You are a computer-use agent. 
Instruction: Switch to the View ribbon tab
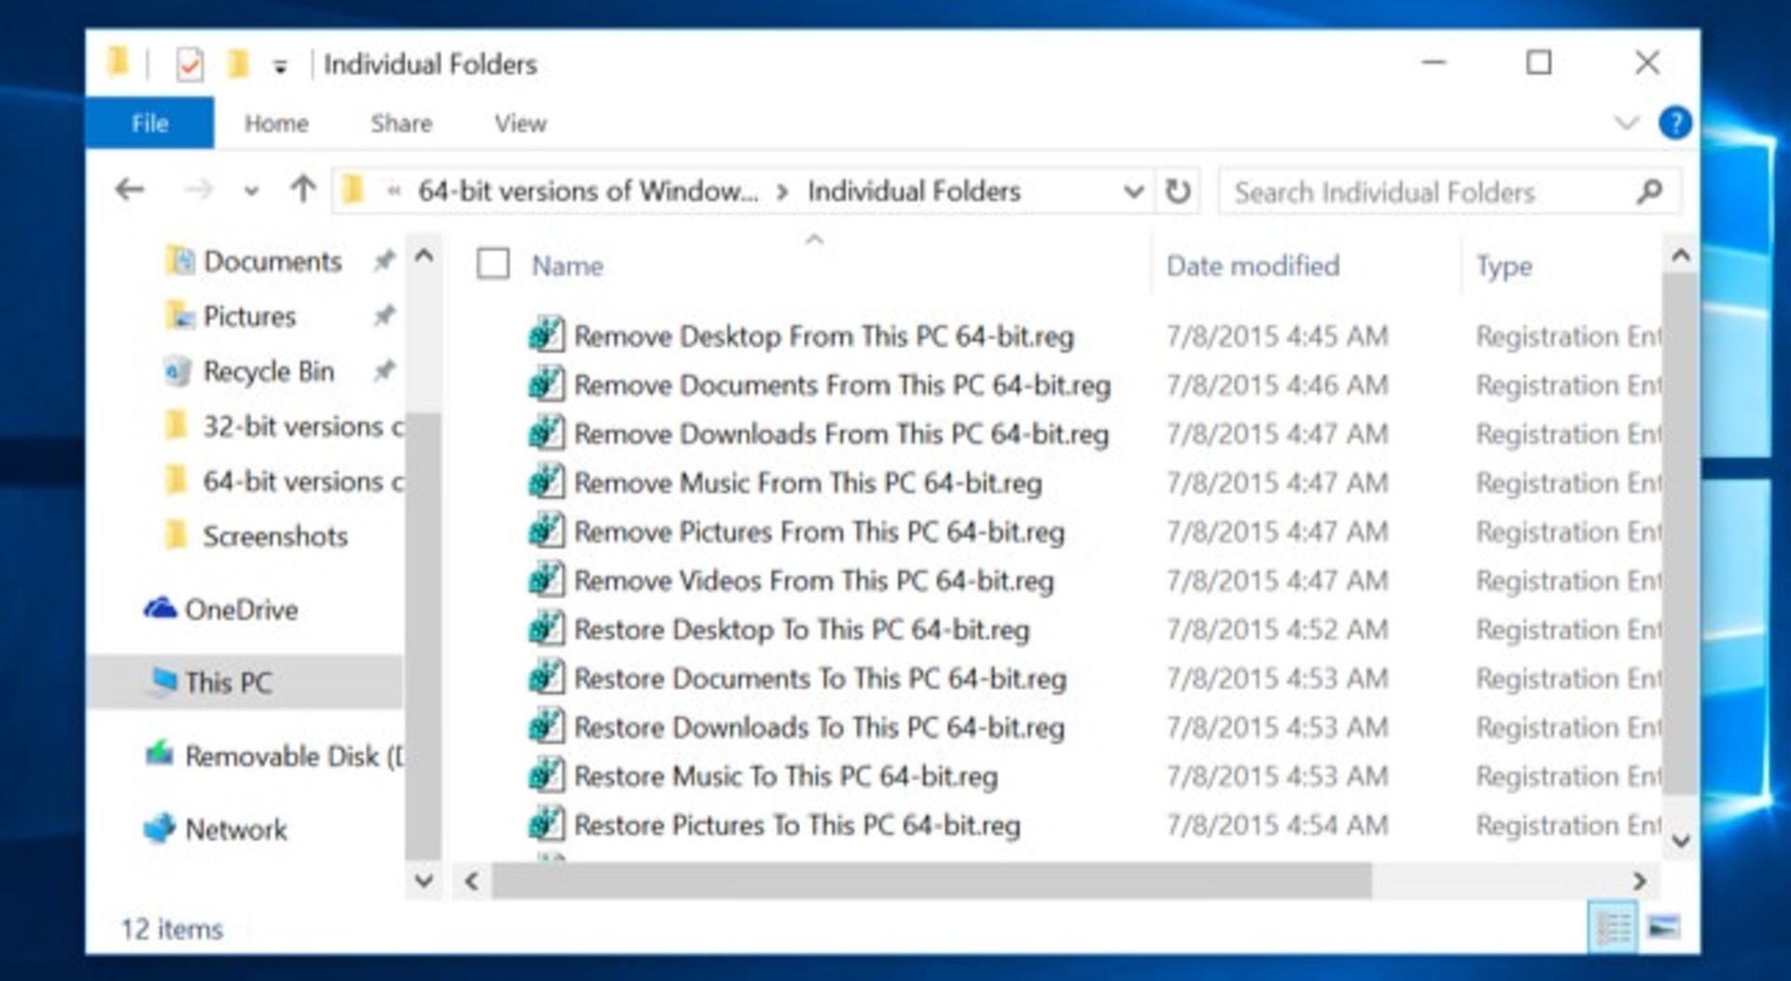(x=521, y=123)
